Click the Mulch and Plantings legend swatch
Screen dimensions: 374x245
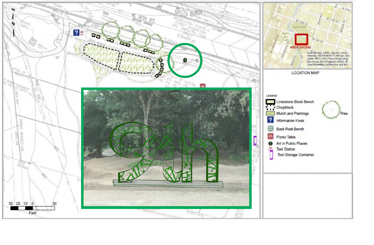270,113
